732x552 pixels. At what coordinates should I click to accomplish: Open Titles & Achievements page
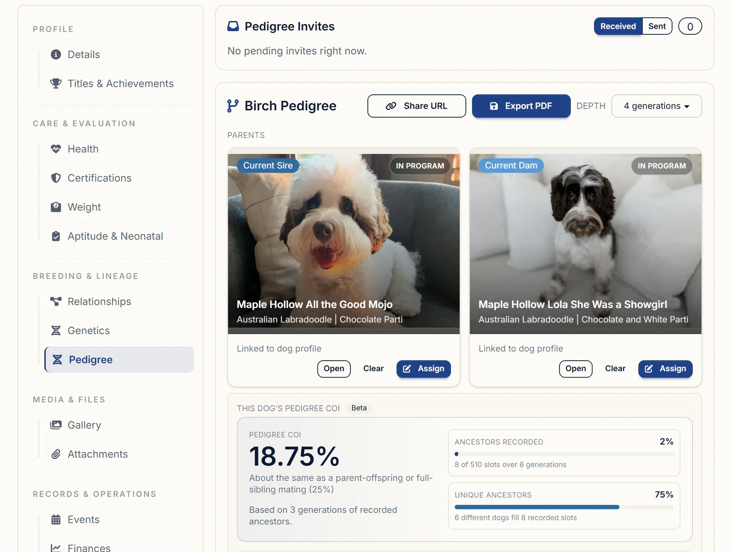point(120,83)
